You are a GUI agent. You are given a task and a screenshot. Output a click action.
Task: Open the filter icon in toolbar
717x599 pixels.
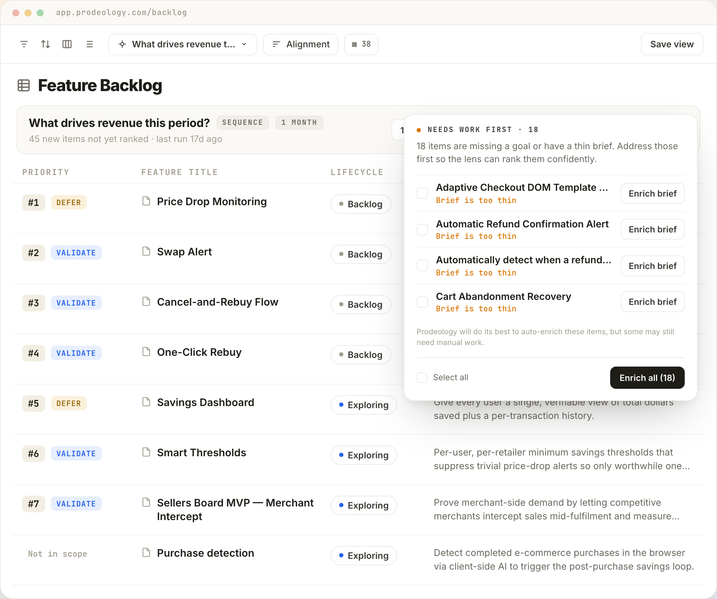coord(24,44)
